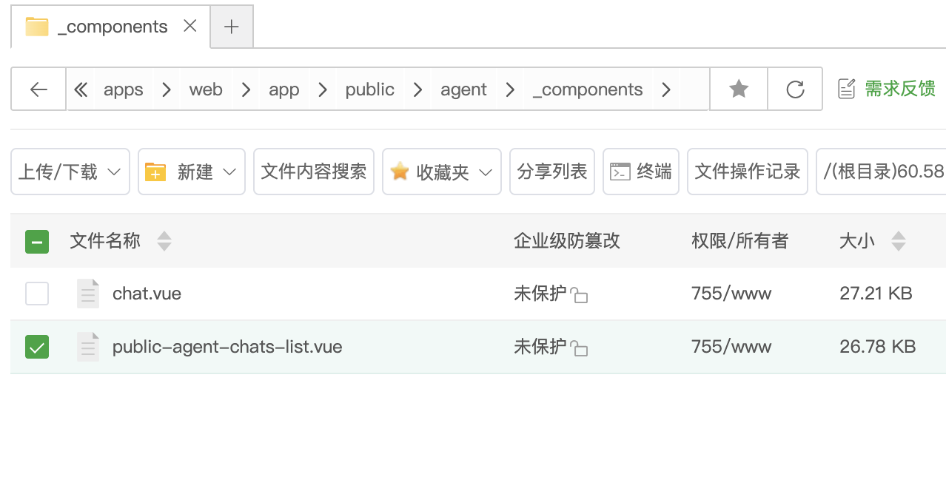This screenshot has height=491, width=946.
Task: Click the double-chevron path collapse icon
Action: 81,89
